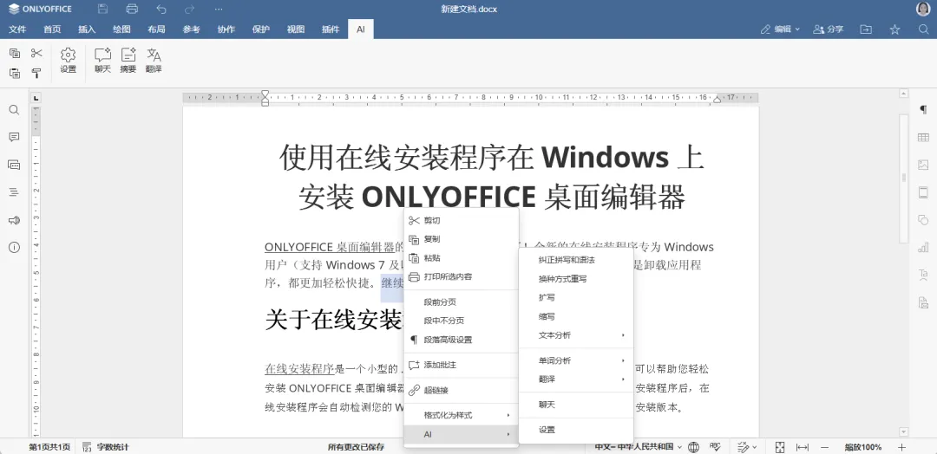This screenshot has width=937, height=454.
Task: Expand the 格式化为样式 submenu
Action: (462, 415)
